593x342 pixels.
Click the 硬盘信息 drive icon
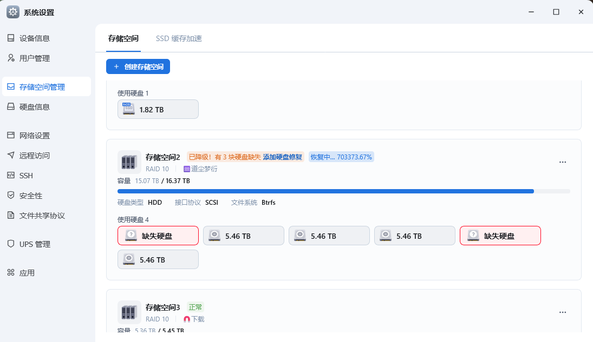11,106
